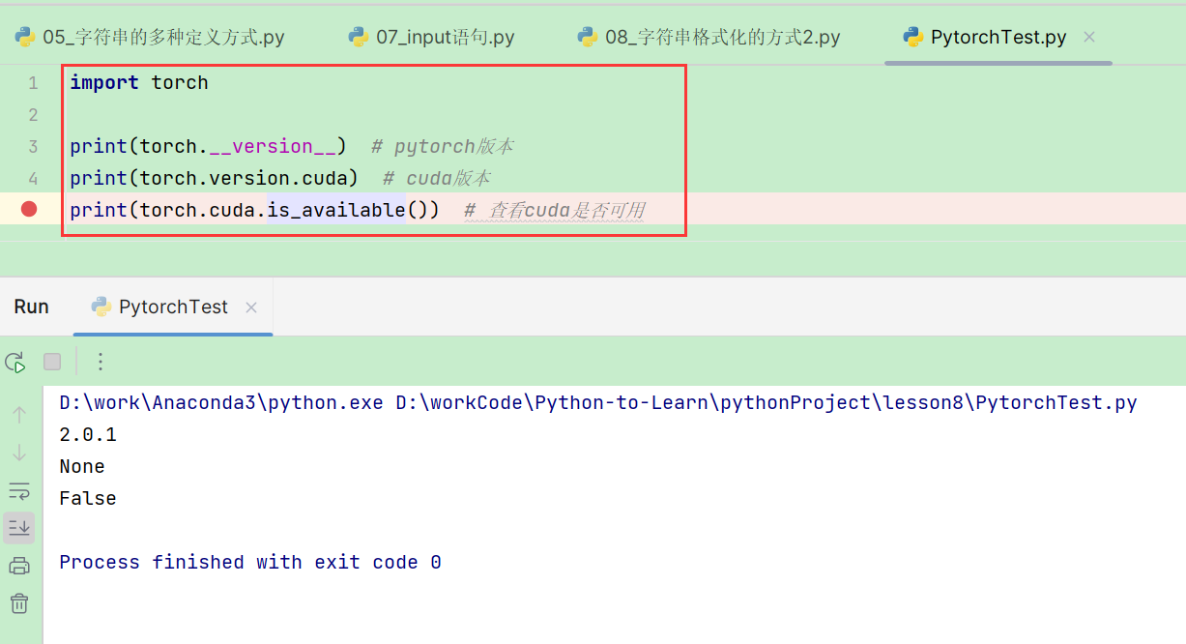Screen dimensions: 1186x644
Task: Click the Python icon on the PytorchTest run tab
Action: pos(101,306)
